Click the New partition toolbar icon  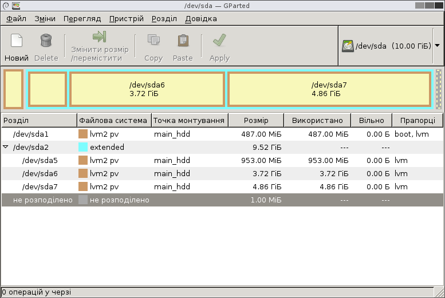pyautogui.click(x=17, y=41)
